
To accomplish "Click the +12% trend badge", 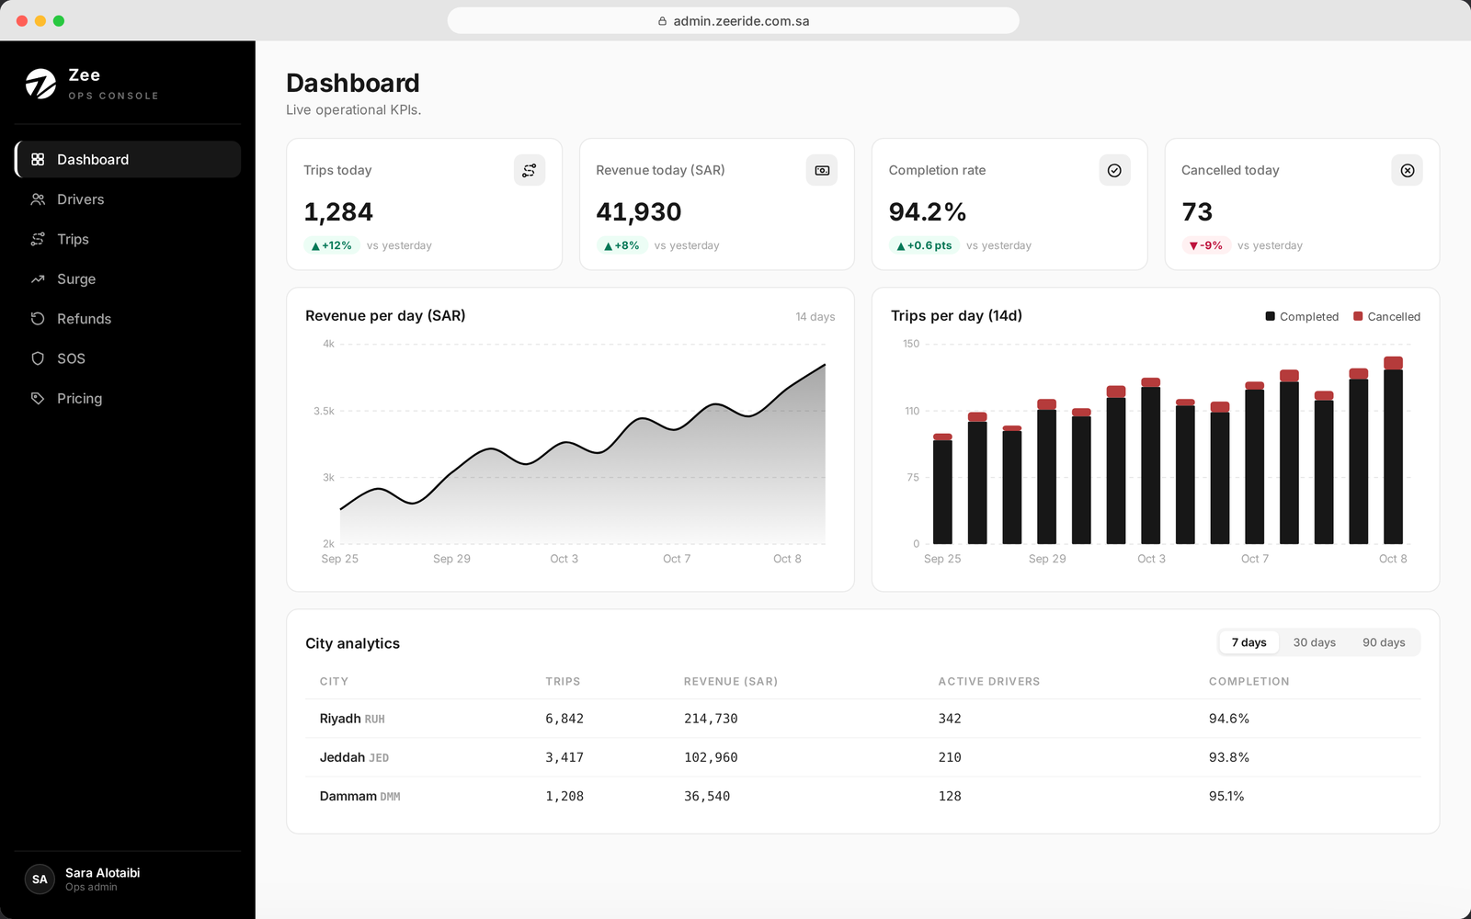I will 331,245.
